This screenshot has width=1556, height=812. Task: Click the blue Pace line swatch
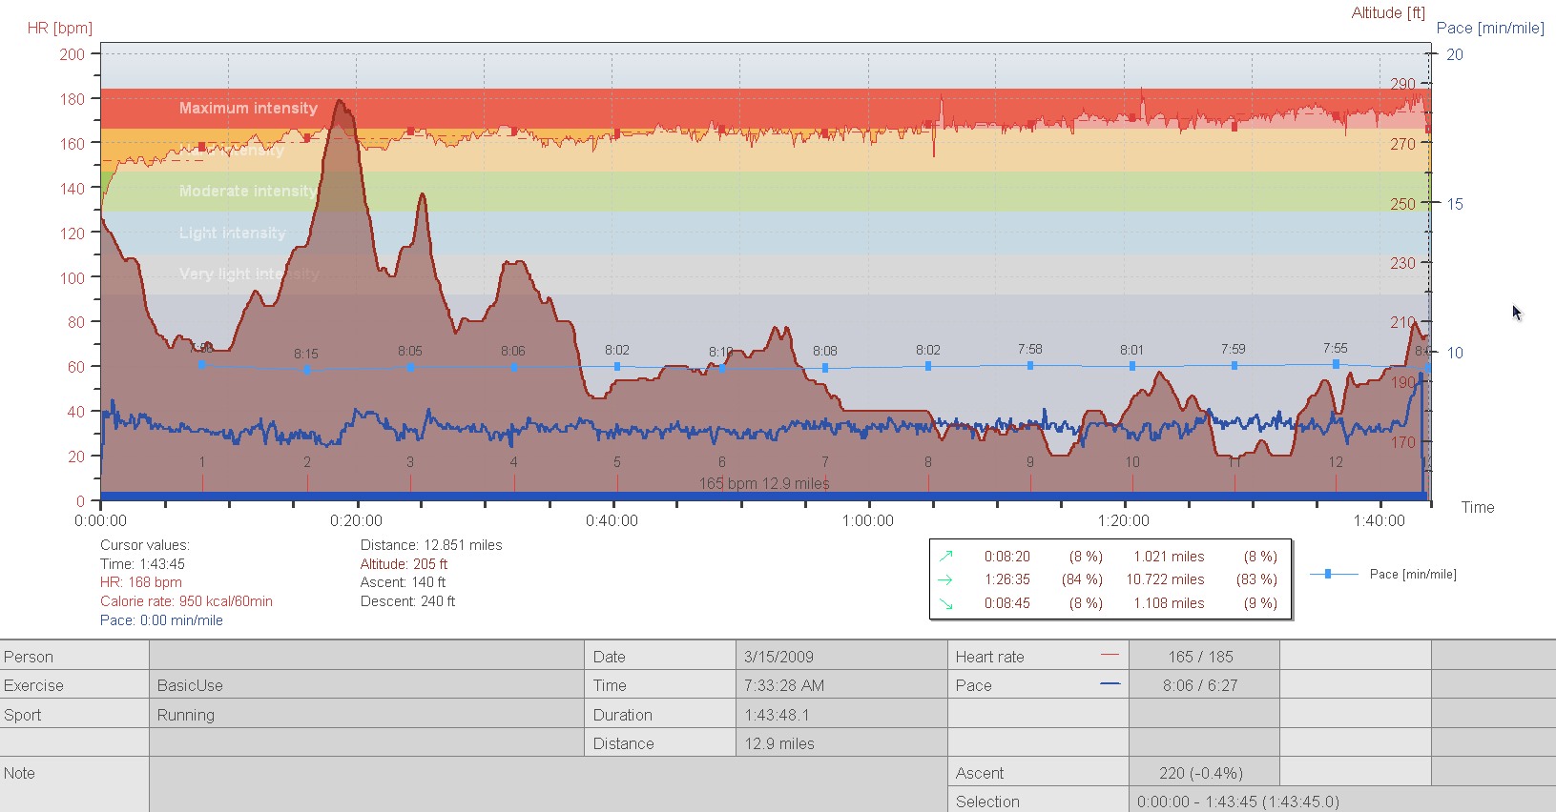(x=1110, y=684)
